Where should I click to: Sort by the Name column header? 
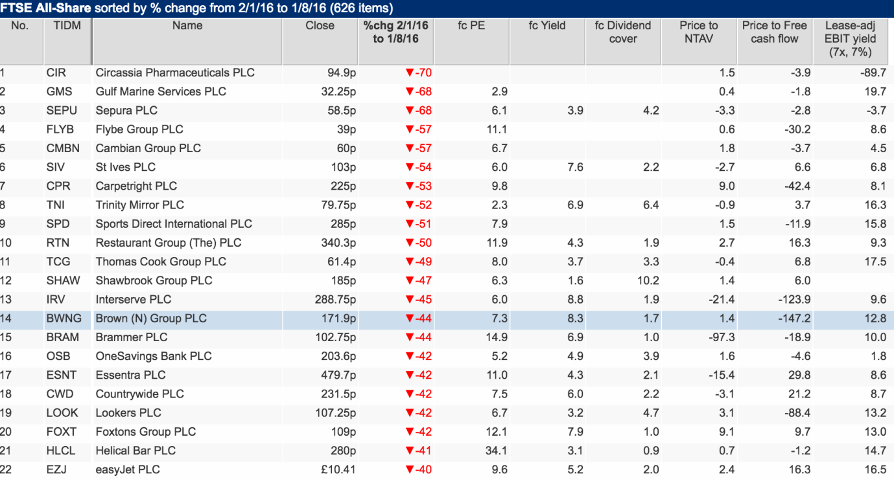(187, 41)
